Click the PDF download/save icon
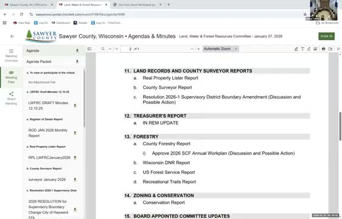 tap(330, 49)
